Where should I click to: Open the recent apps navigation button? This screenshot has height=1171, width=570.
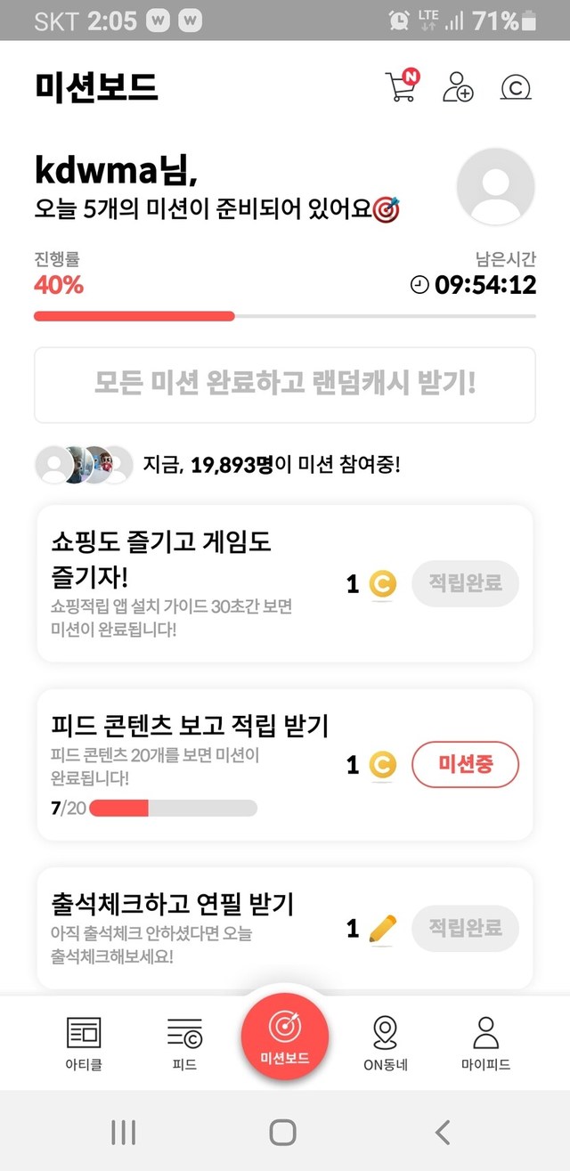(123, 1132)
